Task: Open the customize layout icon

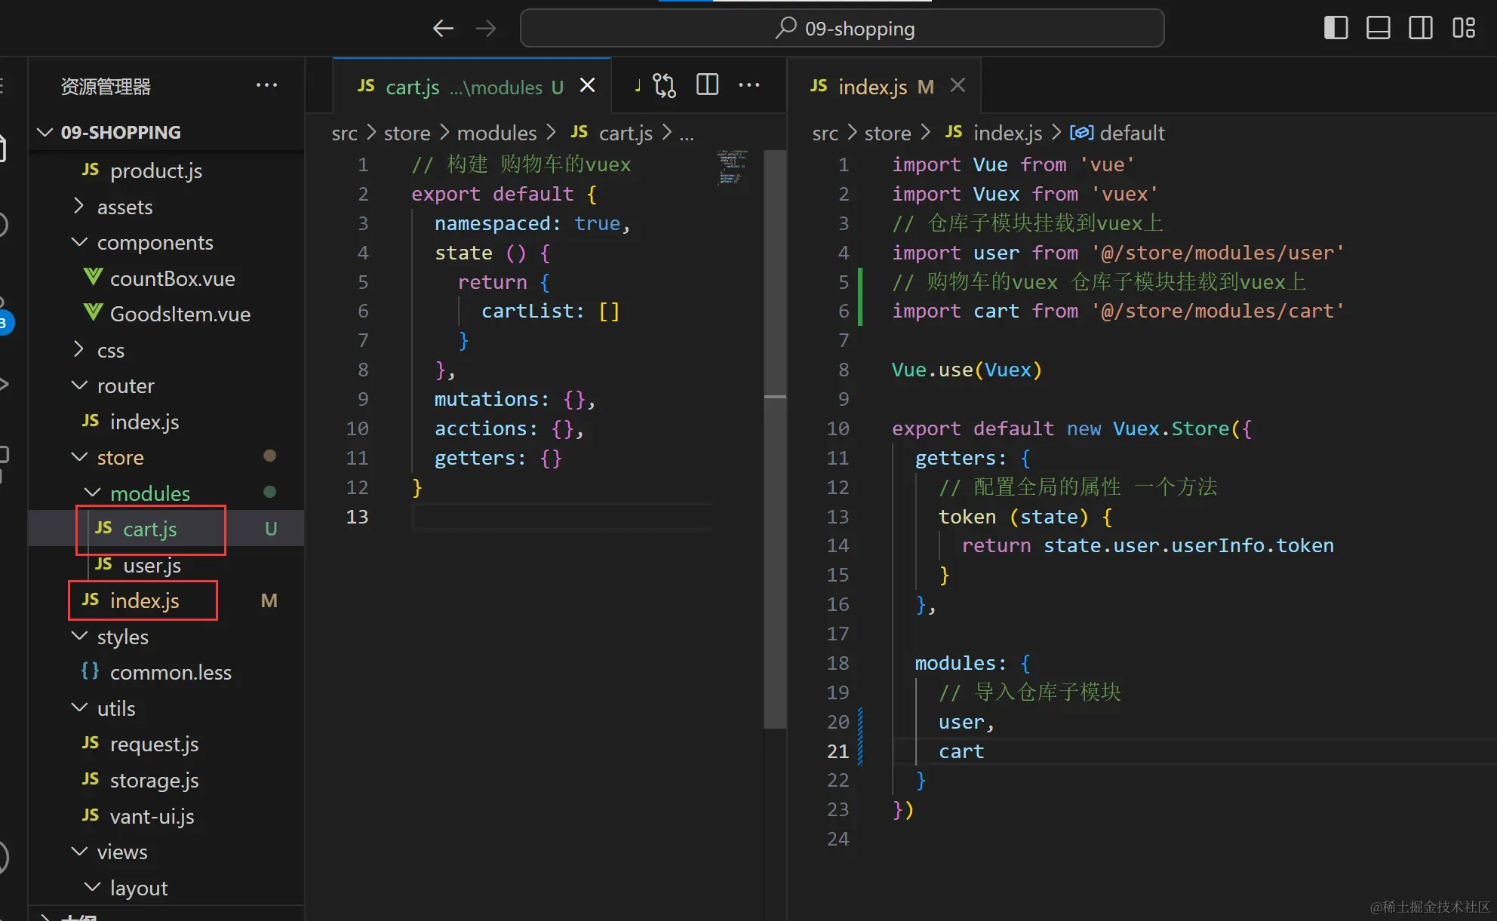Action: [1464, 28]
